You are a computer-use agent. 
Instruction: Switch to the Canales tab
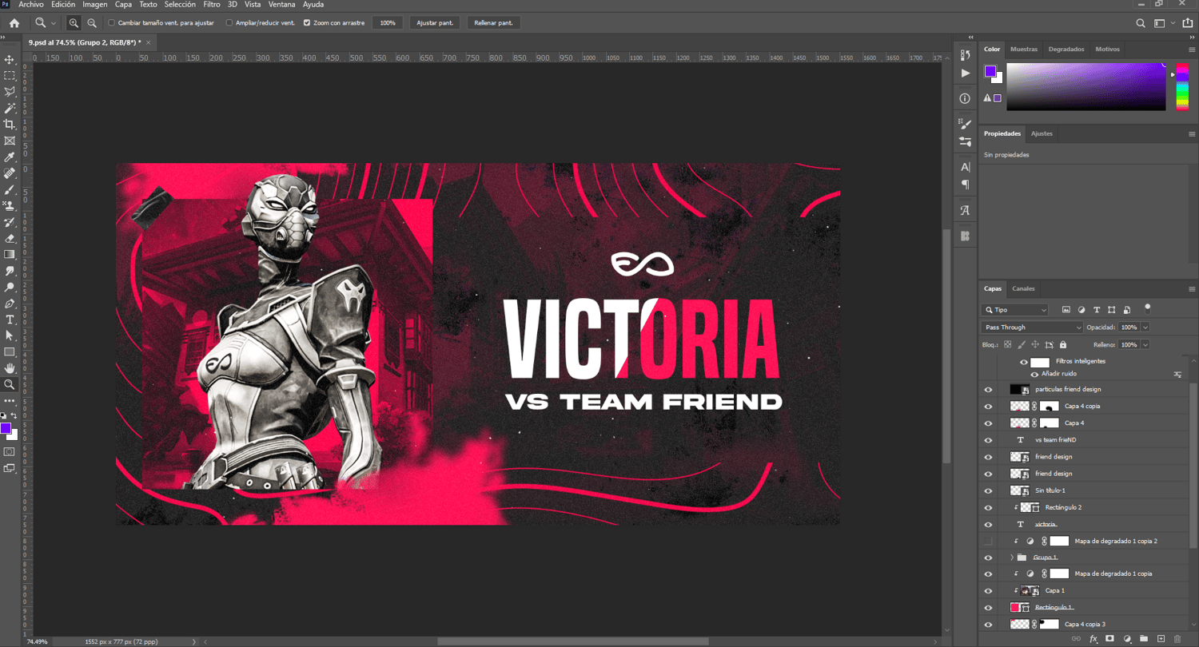click(x=1023, y=289)
